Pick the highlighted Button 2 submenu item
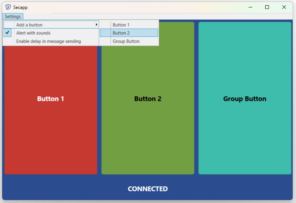Image resolution: width=296 pixels, height=203 pixels. tap(121, 33)
